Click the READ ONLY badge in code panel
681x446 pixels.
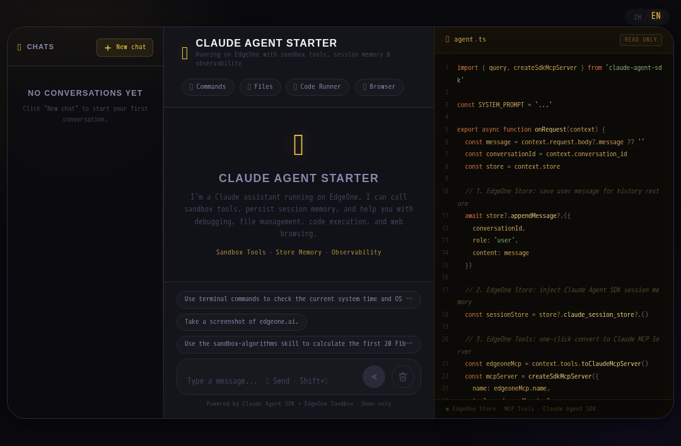tap(641, 40)
